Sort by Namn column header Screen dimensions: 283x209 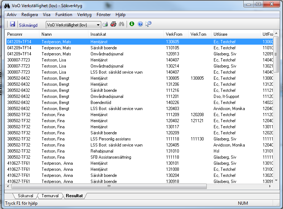click(64, 34)
